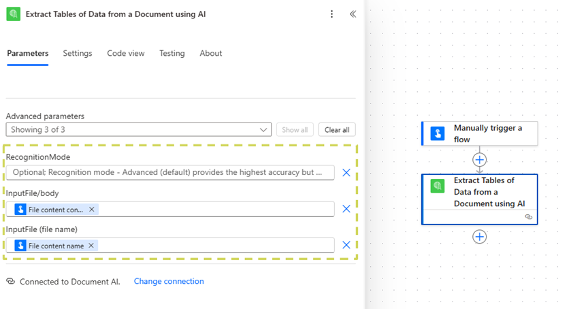Collapse the panel with double chevron icon

[353, 14]
